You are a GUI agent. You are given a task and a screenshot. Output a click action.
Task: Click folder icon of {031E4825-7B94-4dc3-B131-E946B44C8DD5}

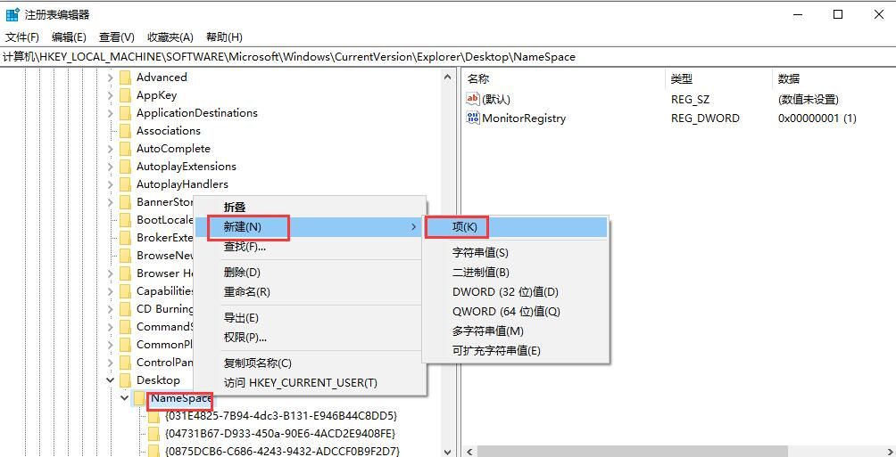point(154,416)
